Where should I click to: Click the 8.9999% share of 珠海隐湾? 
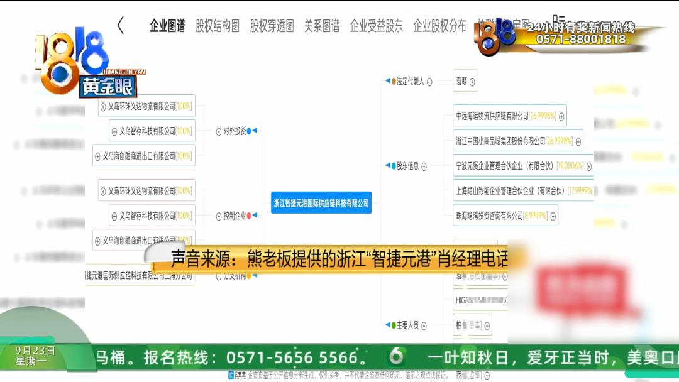pos(536,216)
